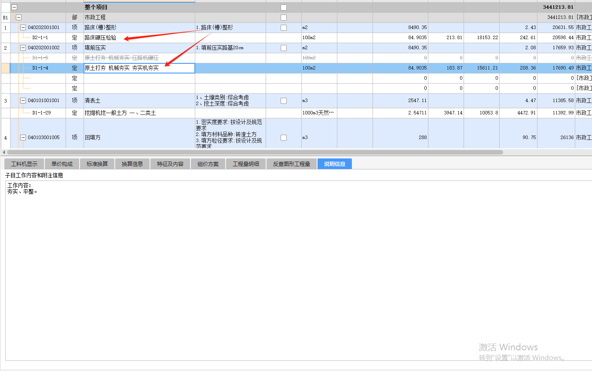Switch to the 工程量明细 tab
This screenshot has width=592, height=371.
[x=246, y=164]
